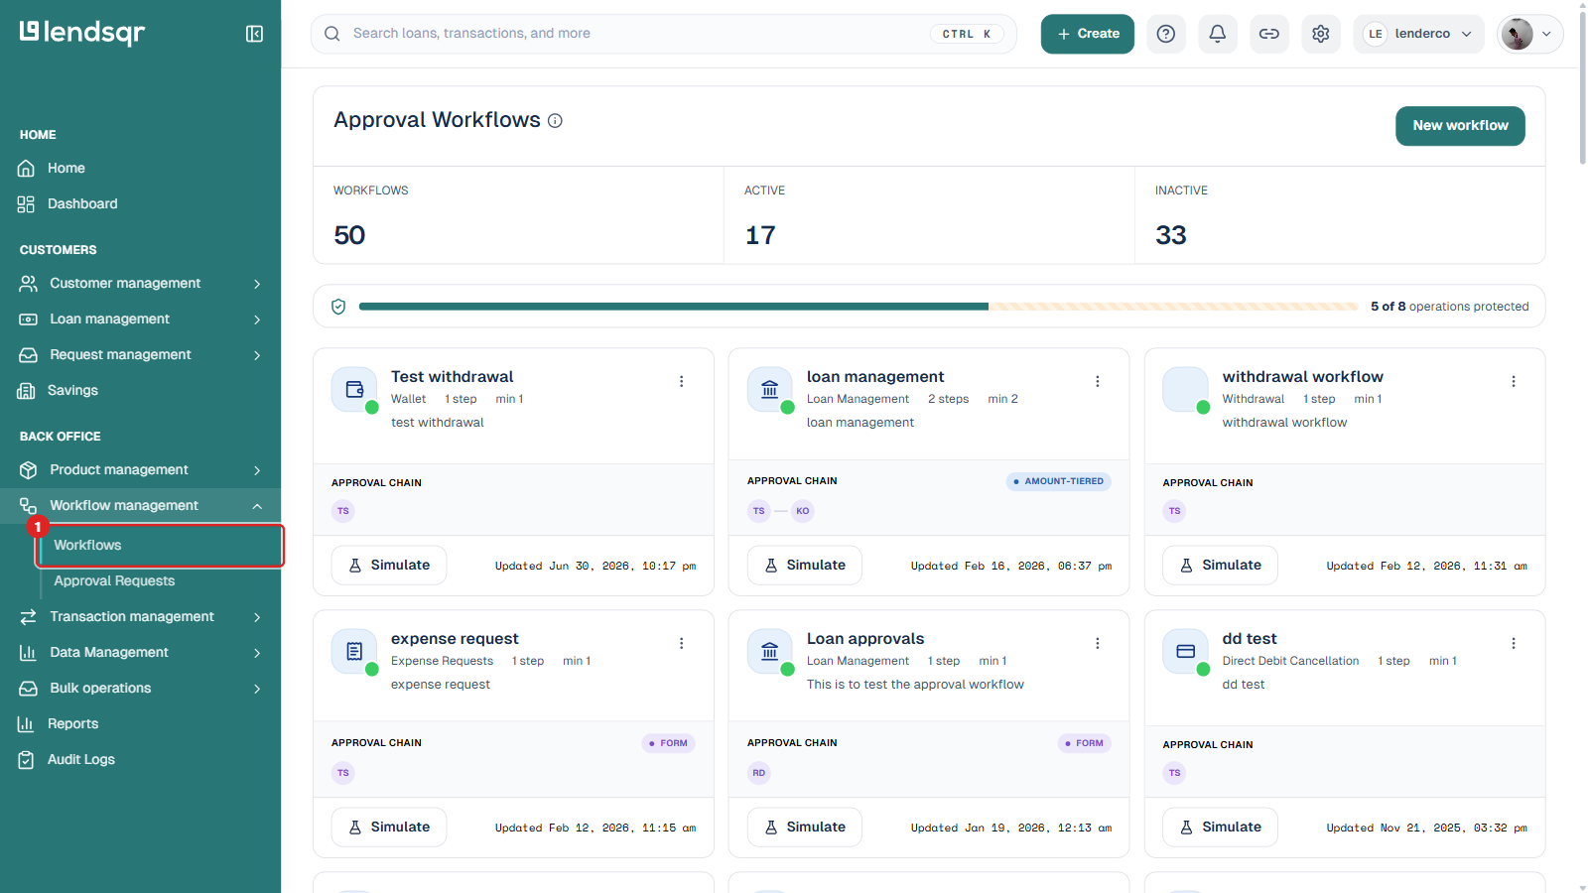This screenshot has width=1588, height=893.
Task: Open the notifications bell
Action: 1218,34
